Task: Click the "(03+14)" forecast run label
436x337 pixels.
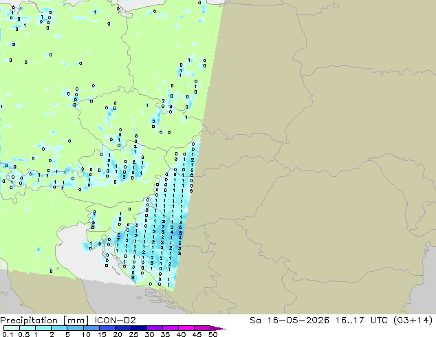Action: pos(413,320)
